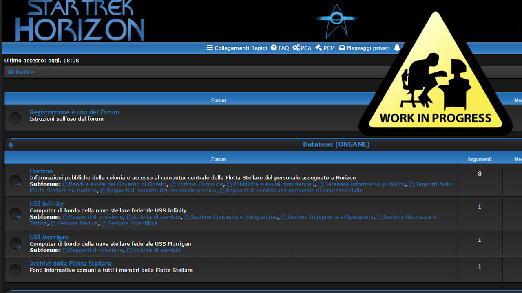Open Sezione Comando e Navigazione subforum
522x293 pixels.
click(x=234, y=217)
